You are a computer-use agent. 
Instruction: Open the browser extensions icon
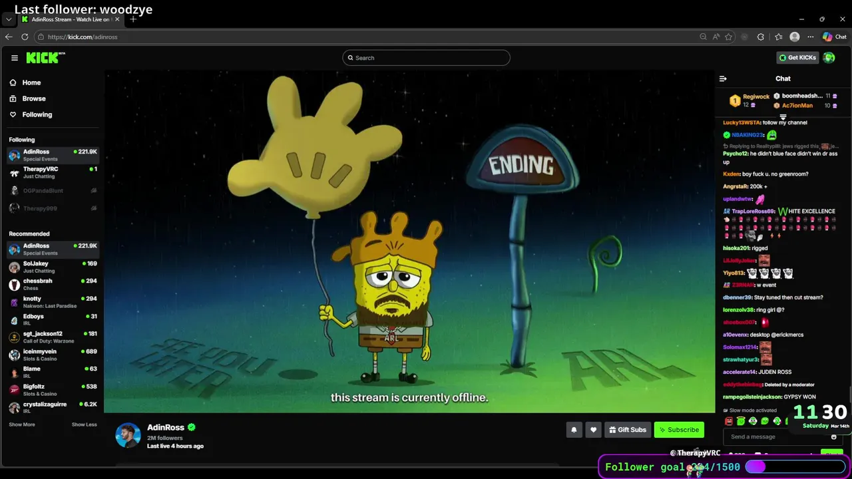[x=761, y=37]
